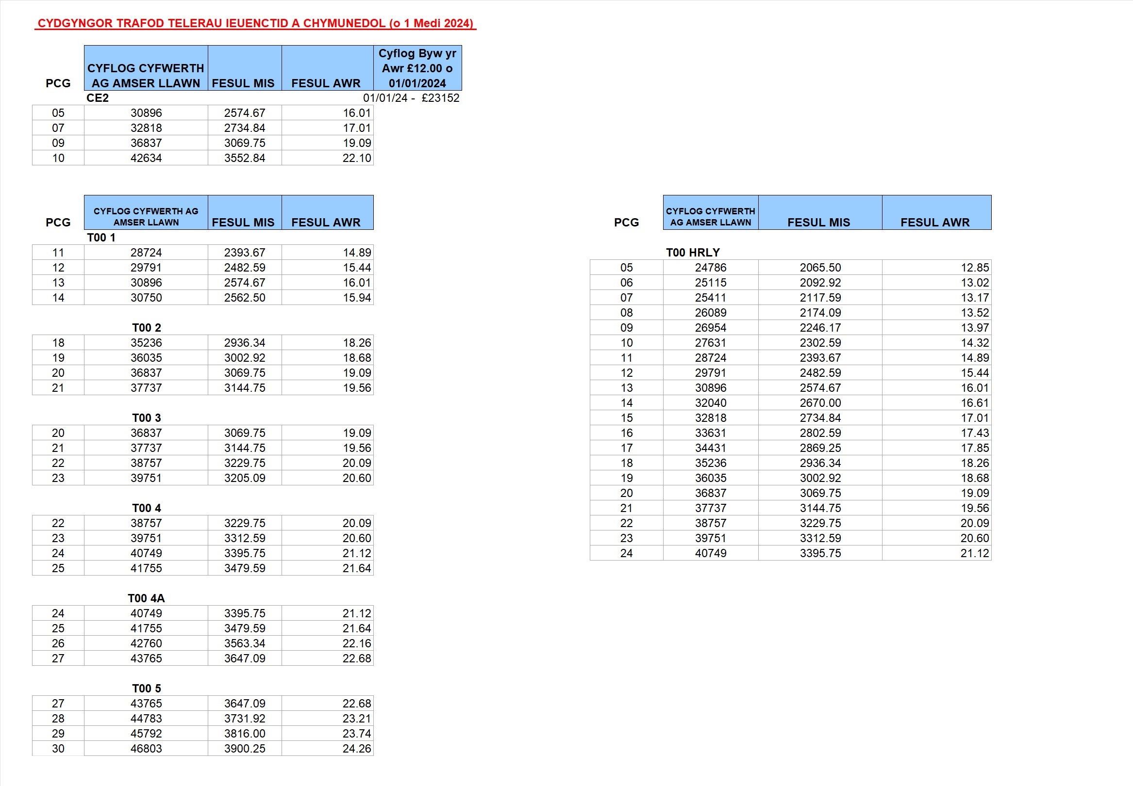This screenshot has height=786, width=1133.
Task: Click the 'T00 3' section heading
Action: tap(147, 418)
